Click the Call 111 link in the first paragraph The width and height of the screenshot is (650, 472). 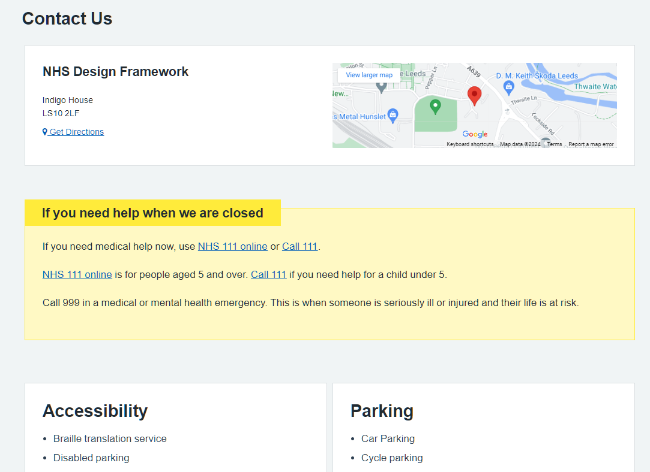pos(299,246)
